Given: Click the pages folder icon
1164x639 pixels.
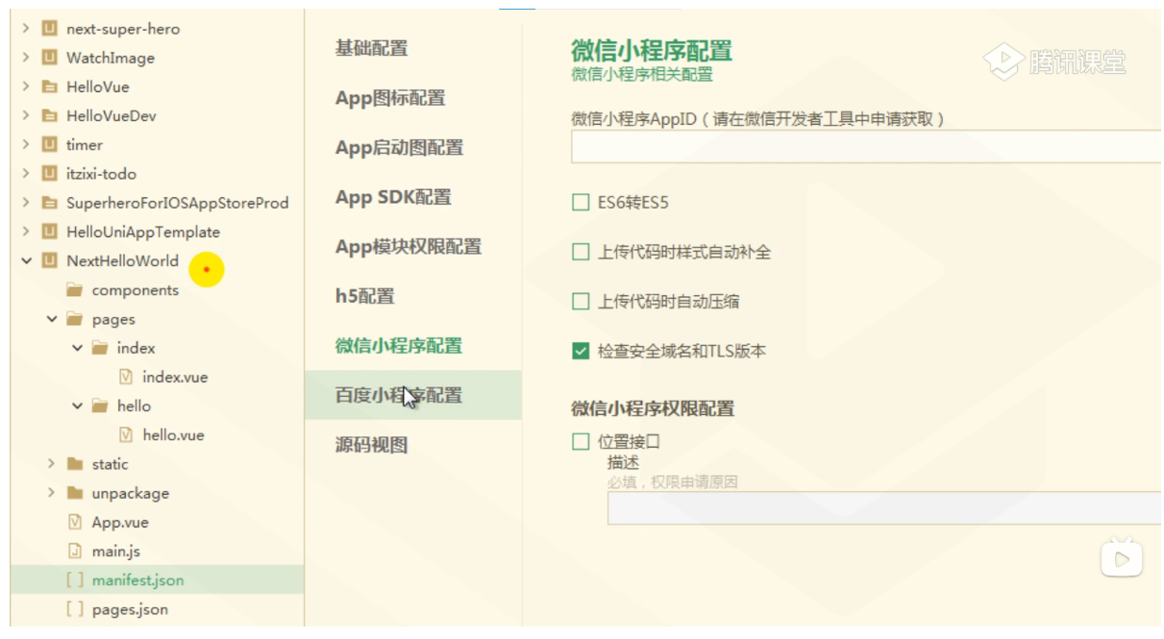Looking at the screenshot, I should 75,319.
